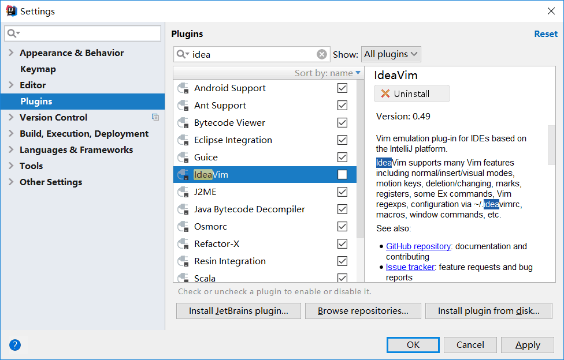Open the Show All plugins dropdown
The image size is (564, 360).
tap(391, 54)
